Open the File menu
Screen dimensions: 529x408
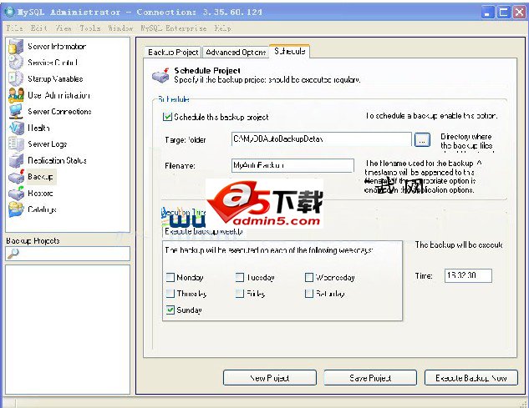click(x=14, y=28)
